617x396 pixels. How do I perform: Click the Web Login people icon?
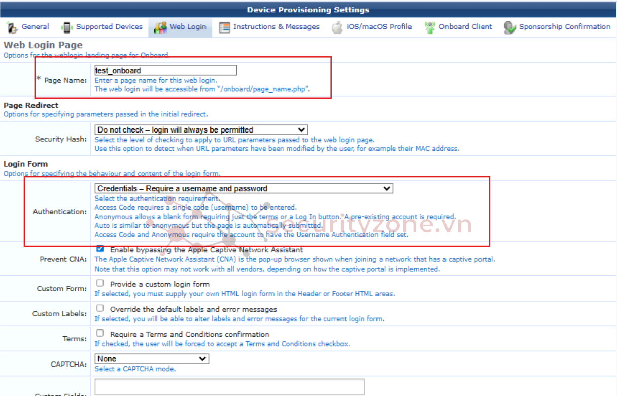coord(160,27)
